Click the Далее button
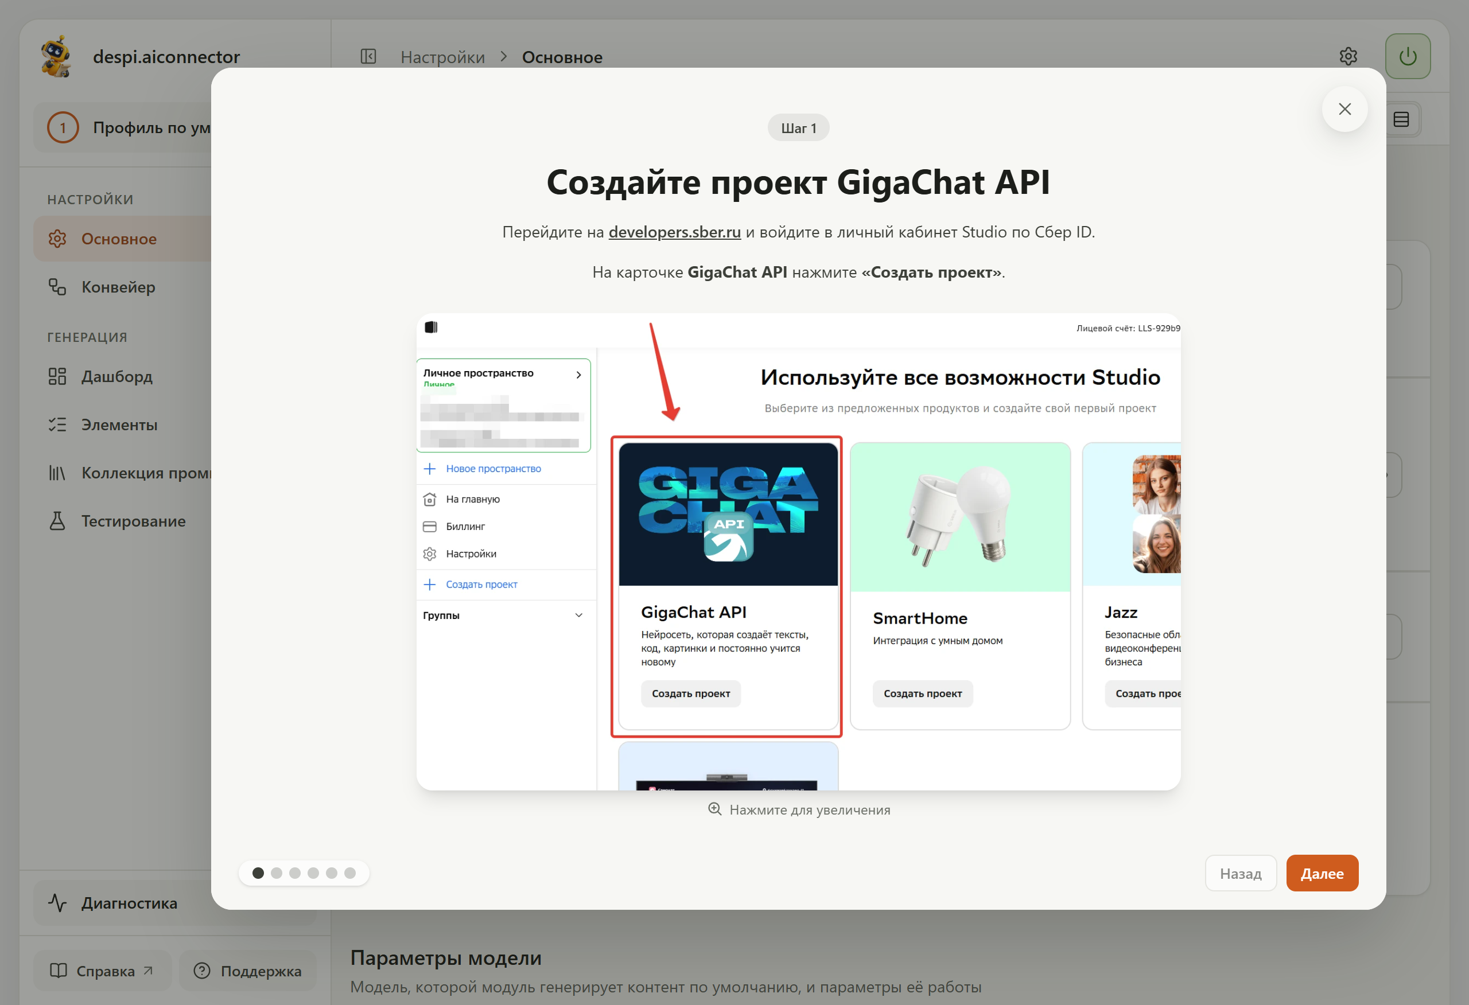 (x=1322, y=873)
